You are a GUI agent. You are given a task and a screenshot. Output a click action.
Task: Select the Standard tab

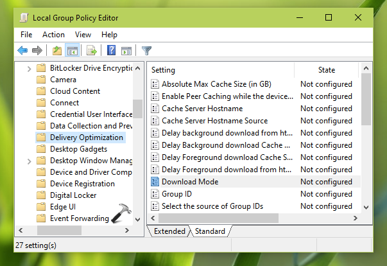210,231
